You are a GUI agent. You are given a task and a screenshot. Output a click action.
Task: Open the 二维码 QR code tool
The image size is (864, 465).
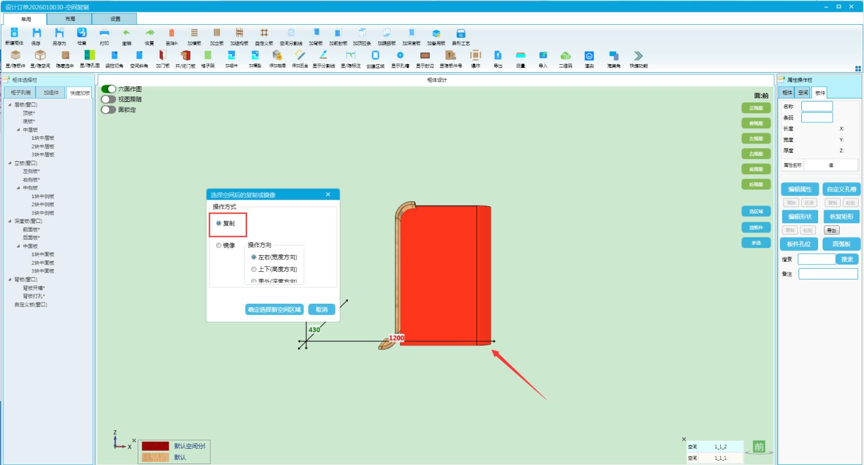pyautogui.click(x=565, y=56)
